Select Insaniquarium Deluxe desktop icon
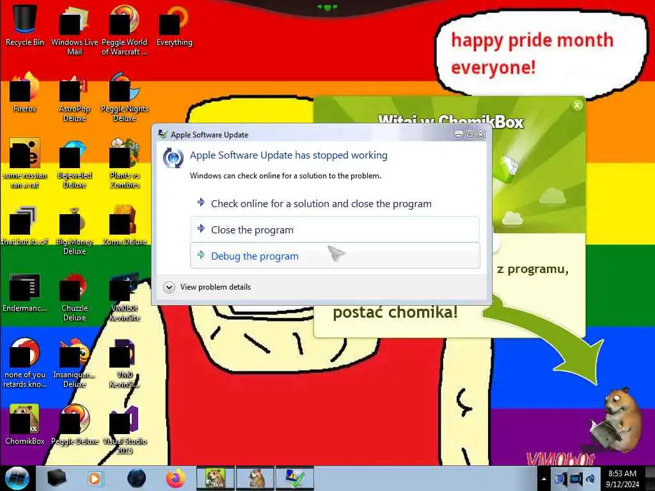This screenshot has width=655, height=491. [74, 362]
